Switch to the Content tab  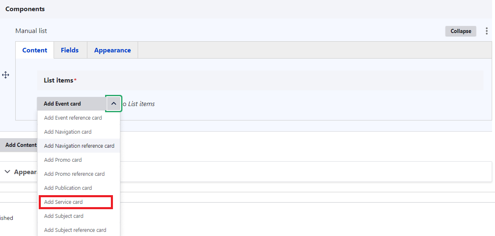pos(35,50)
